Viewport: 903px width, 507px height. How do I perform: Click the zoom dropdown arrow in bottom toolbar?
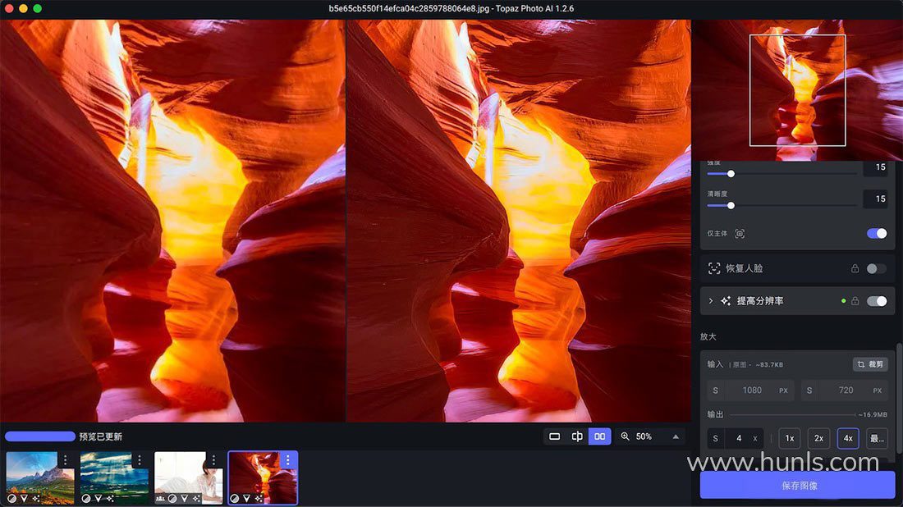(676, 436)
